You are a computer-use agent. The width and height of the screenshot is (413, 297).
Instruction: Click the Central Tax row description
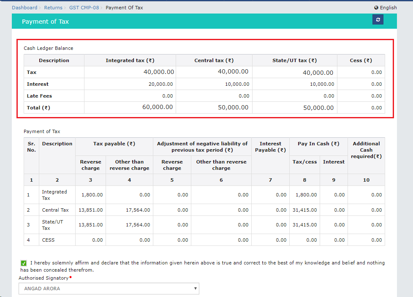coord(55,210)
